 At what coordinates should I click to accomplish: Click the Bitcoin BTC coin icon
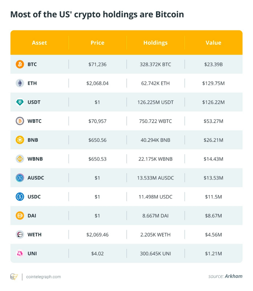click(20, 64)
